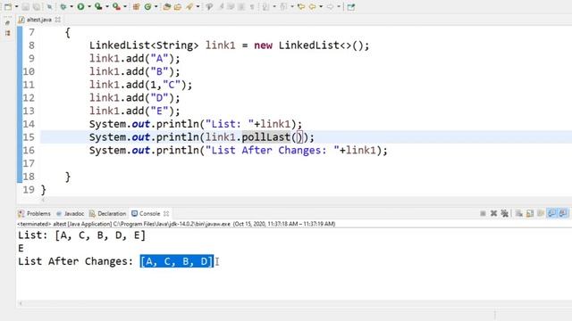Viewport: 572px width, 321px height.
Task: Click the restore view icon in left sidebar
Action: tap(7, 22)
